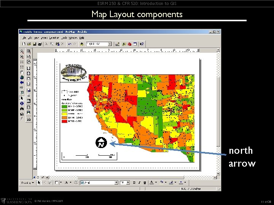Click the Fixed Zoom In icon

[22, 62]
